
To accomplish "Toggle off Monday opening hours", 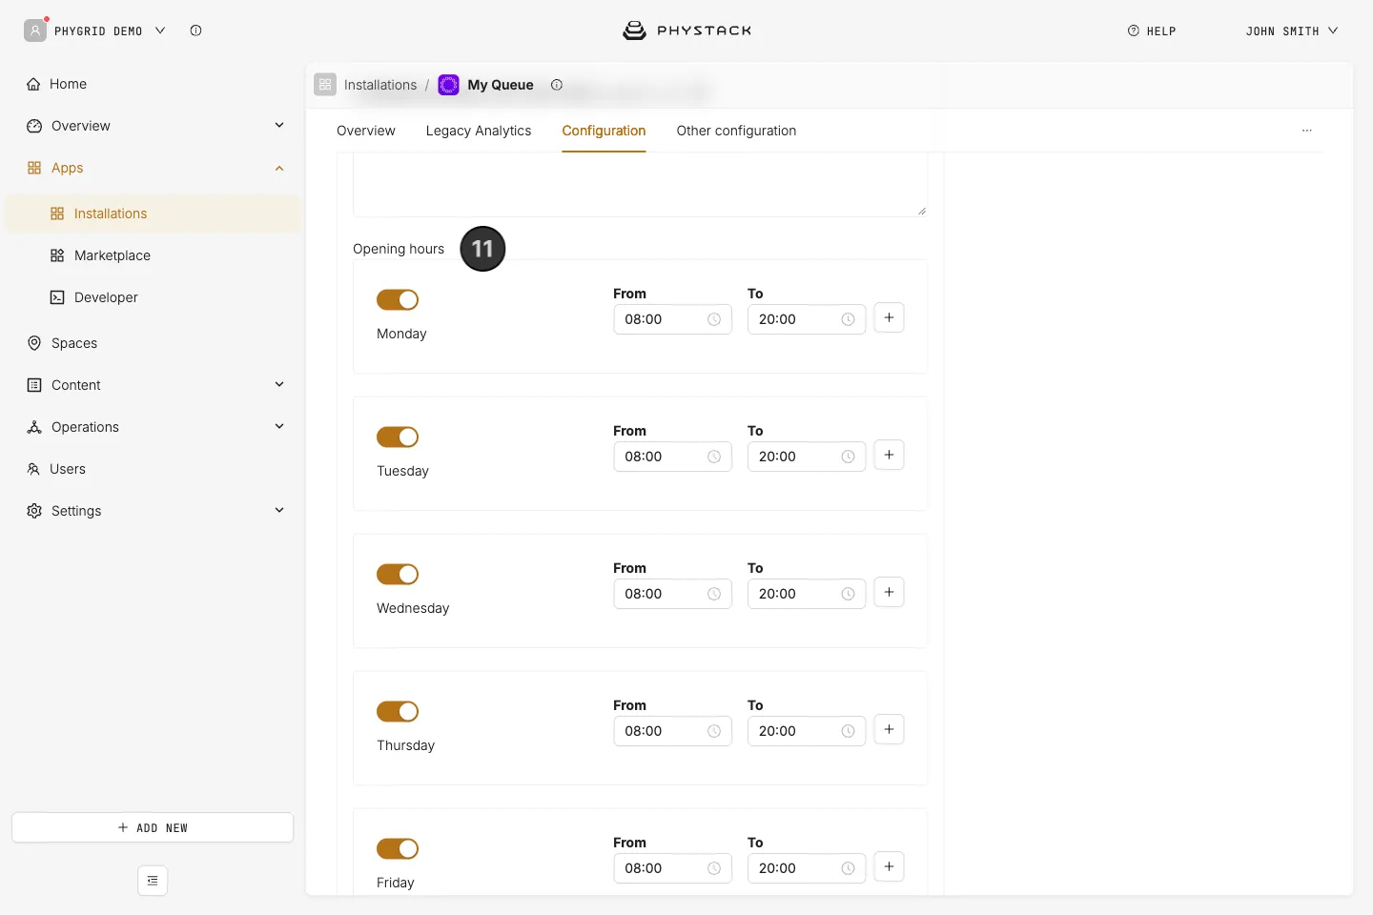I will (398, 299).
